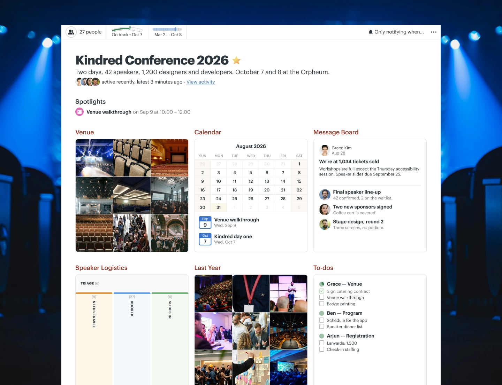This screenshot has width=502, height=385.
Task: Click progress pie icon for Grace — Venue
Action: 322,284
